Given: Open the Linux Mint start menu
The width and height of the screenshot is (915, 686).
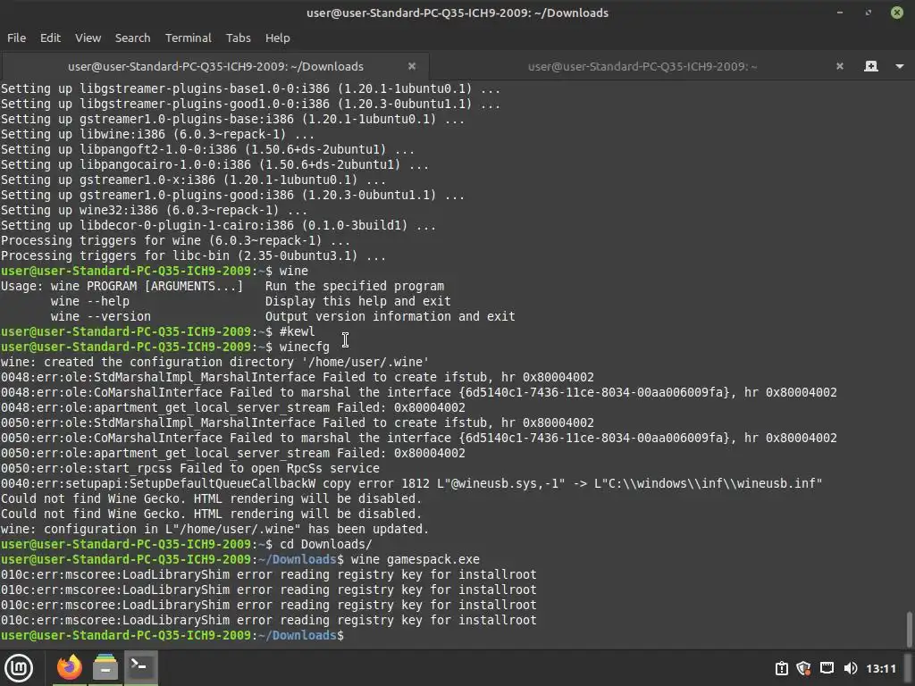Looking at the screenshot, I should (19, 667).
